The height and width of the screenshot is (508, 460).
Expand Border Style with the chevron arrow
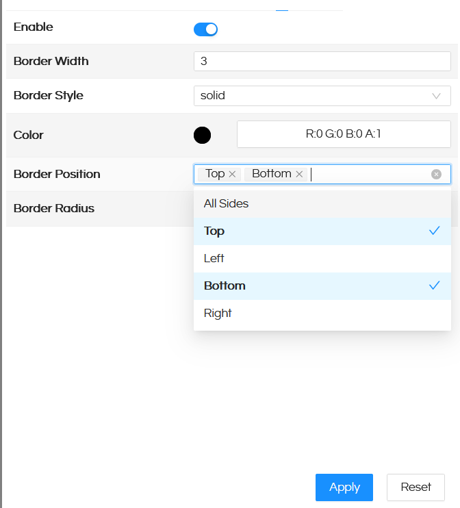pyautogui.click(x=436, y=96)
